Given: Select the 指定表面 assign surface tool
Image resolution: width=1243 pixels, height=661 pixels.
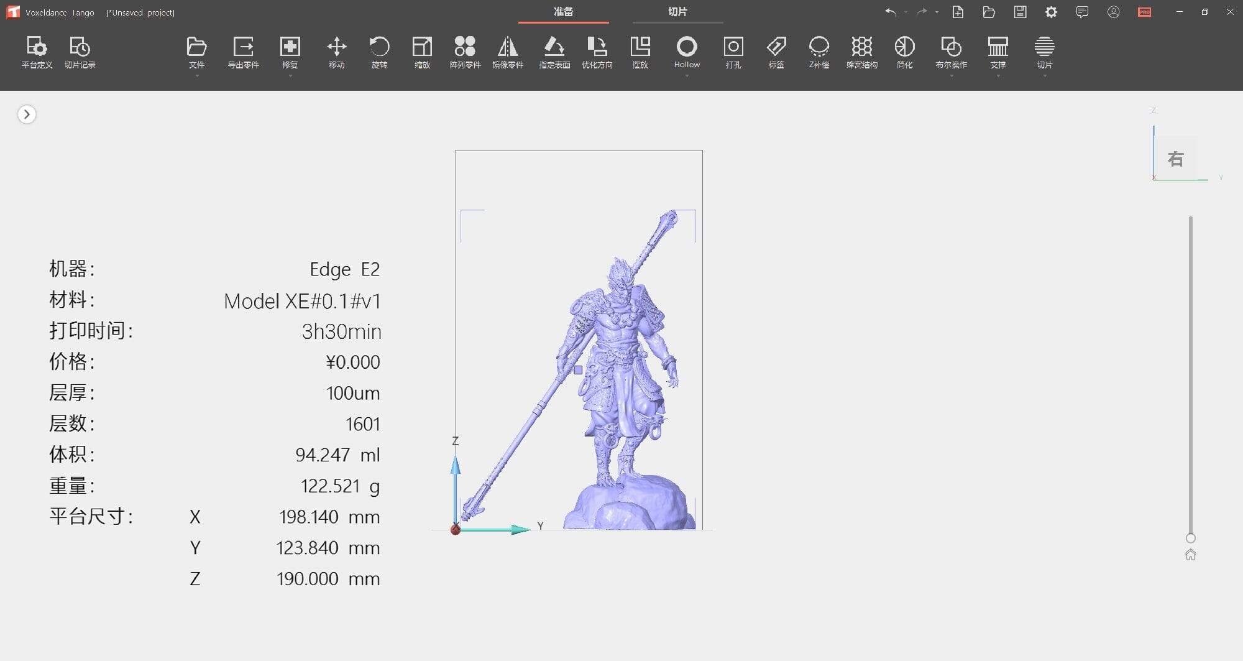Looking at the screenshot, I should [554, 52].
